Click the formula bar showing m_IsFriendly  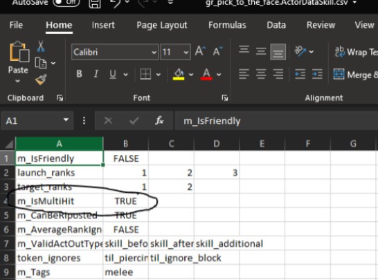pyautogui.click(x=276, y=120)
